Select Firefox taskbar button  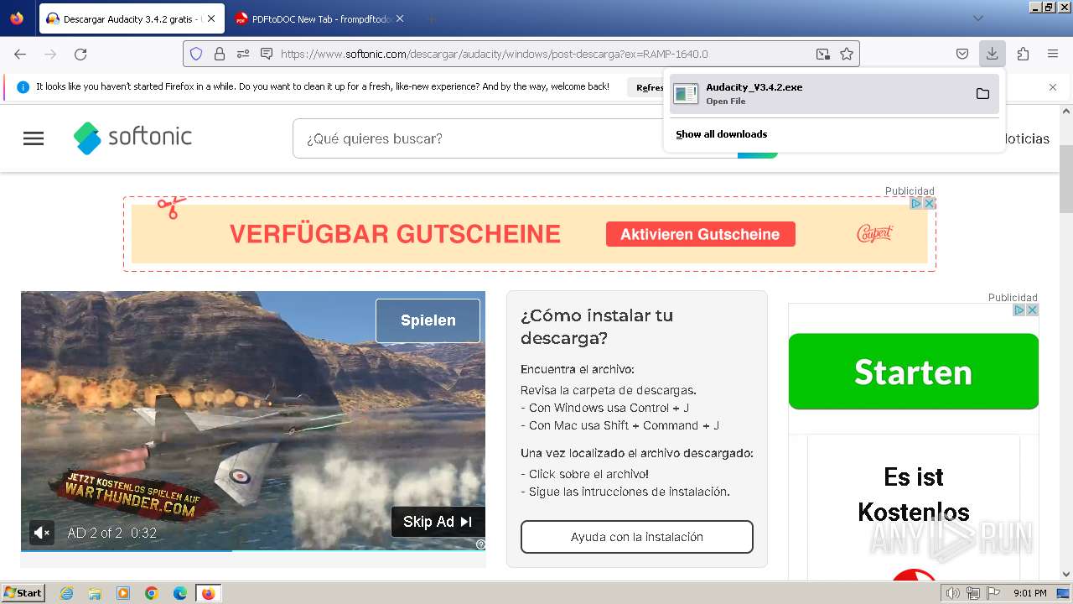208,593
